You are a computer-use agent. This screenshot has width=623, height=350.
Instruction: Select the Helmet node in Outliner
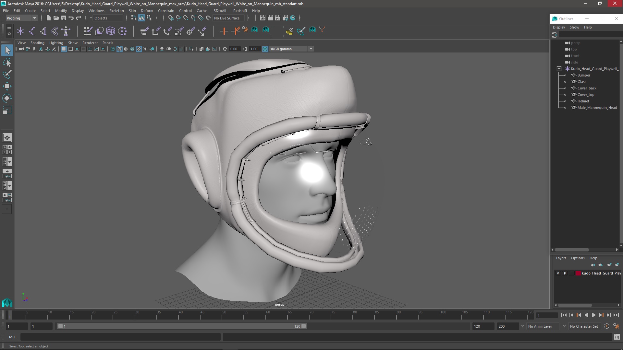(583, 101)
